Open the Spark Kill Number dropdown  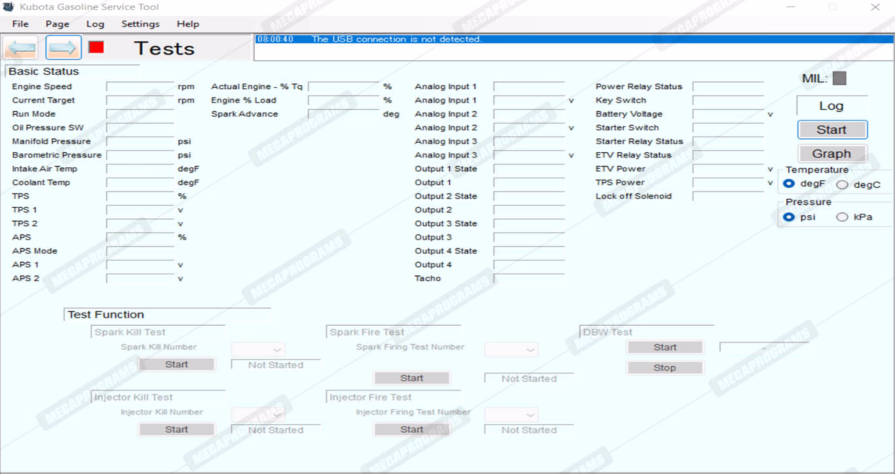point(258,350)
